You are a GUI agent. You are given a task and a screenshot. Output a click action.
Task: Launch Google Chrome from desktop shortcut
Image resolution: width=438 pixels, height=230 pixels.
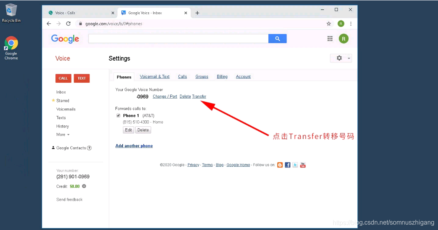(11, 48)
